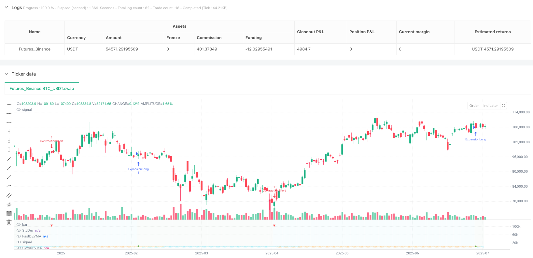Image resolution: width=533 pixels, height=258 pixels.
Task: Toggle visibility of the FastDEVMA indicator
Action: click(x=19, y=236)
